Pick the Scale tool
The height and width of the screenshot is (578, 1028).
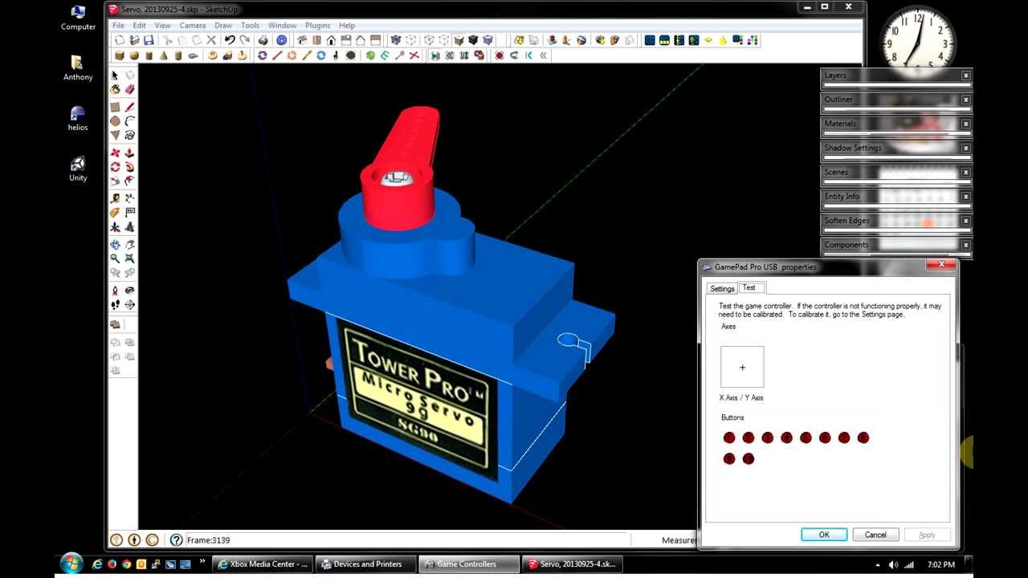[114, 180]
